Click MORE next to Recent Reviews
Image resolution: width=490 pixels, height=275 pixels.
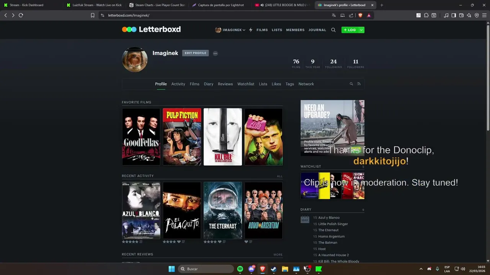[278, 254]
